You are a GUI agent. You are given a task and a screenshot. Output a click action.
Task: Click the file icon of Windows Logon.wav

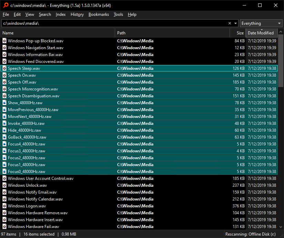click(x=4, y=206)
